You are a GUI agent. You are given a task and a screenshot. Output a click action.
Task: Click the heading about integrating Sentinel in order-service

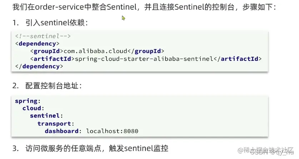[144, 7]
